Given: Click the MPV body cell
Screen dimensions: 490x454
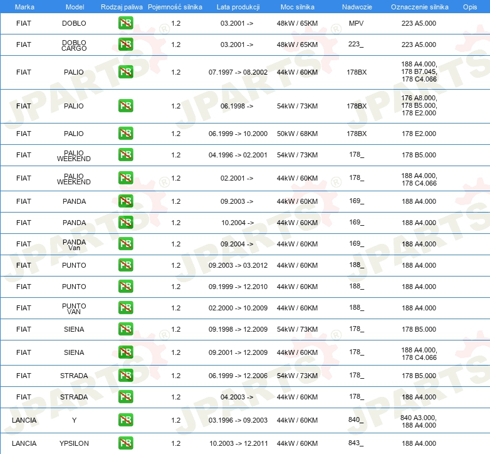Looking at the screenshot, I should tap(357, 23).
